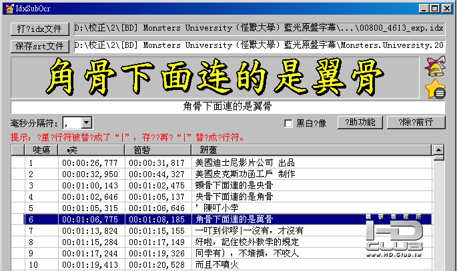Open the 毫秒分隔符 dropdown
The width and height of the screenshot is (457, 271).
(x=86, y=123)
